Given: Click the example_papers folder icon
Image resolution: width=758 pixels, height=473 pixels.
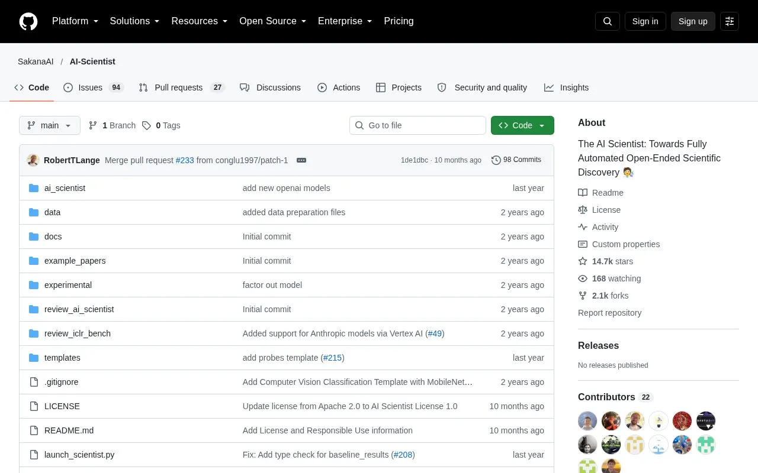Looking at the screenshot, I should click(x=34, y=261).
